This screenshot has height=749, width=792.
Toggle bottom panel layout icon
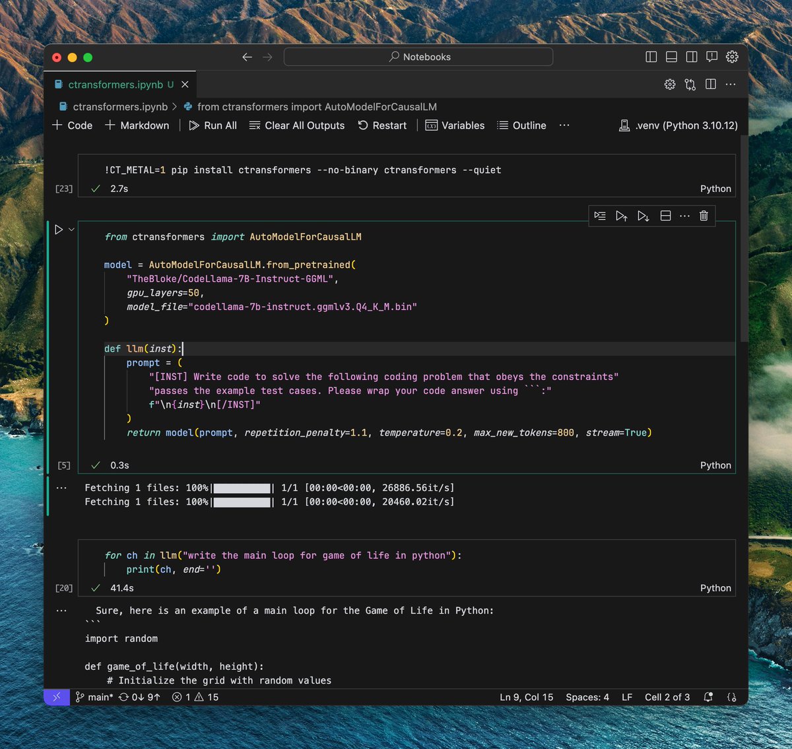tap(671, 57)
